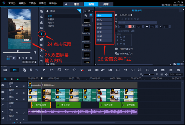Adjust the rotation angle stepper arrows
The width and height of the screenshot is (185, 125).
tap(169, 27)
